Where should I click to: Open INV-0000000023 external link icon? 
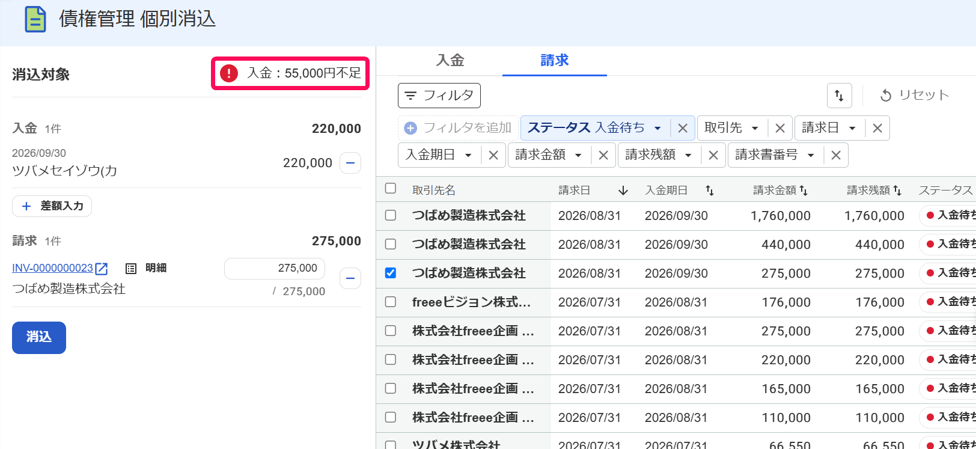click(102, 269)
